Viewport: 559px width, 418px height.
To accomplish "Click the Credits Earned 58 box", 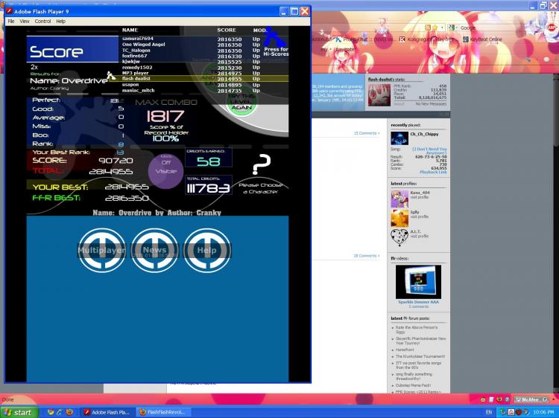I will (x=209, y=158).
